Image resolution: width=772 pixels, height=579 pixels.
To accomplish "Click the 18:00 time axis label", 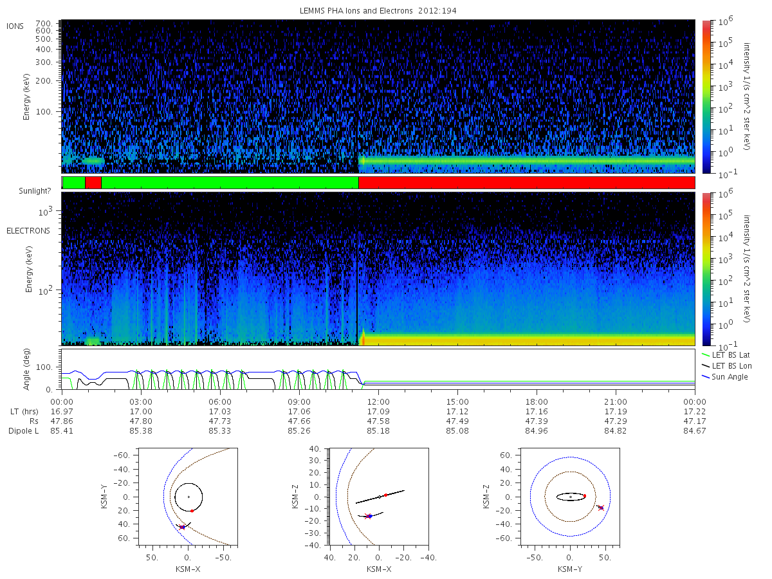I will [537, 401].
